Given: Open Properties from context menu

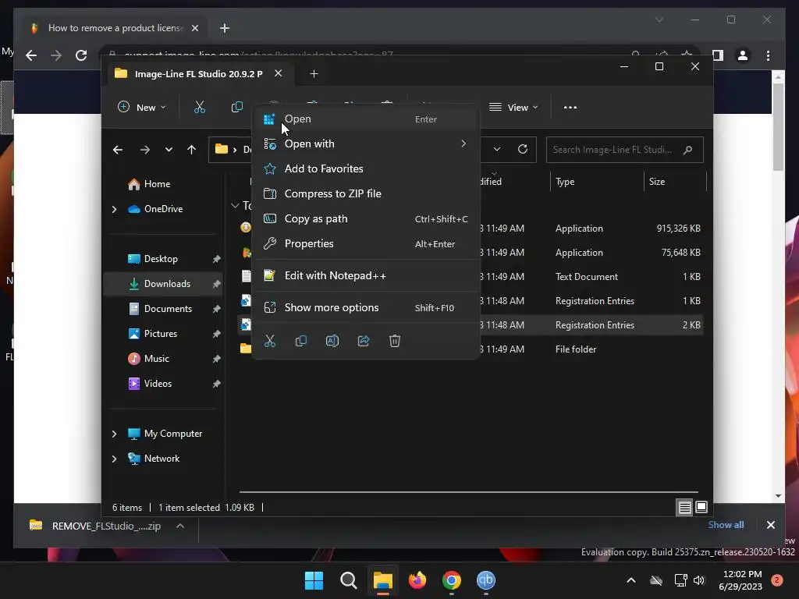Looking at the screenshot, I should [x=365, y=243].
